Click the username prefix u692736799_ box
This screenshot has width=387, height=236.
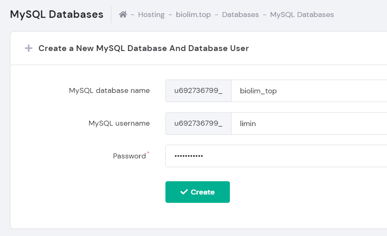tap(198, 124)
